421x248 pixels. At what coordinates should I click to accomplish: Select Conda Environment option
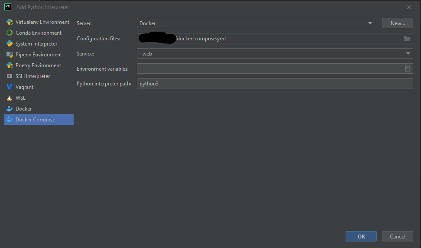pyautogui.click(x=39, y=33)
